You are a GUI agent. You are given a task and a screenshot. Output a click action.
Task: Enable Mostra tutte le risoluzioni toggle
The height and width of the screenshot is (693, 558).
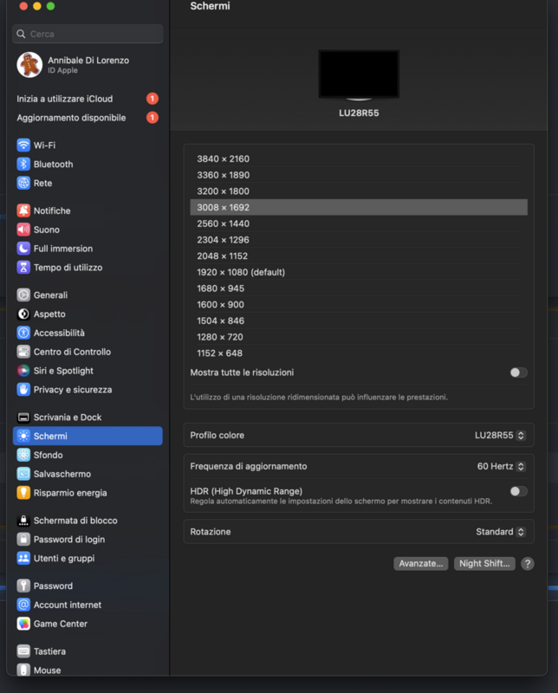tap(518, 372)
